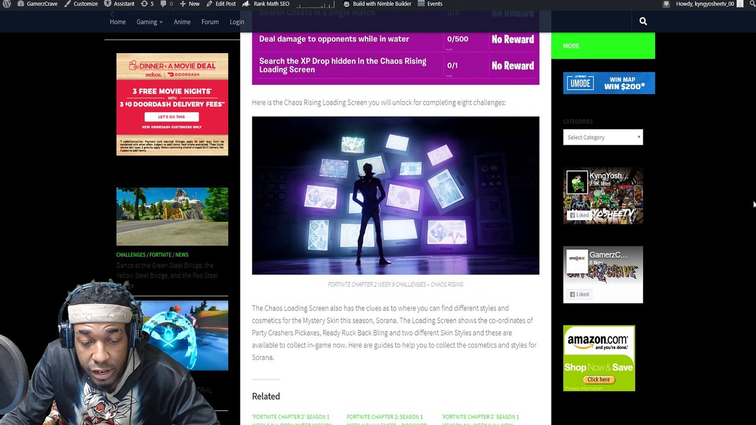The image size is (756, 425).
Task: Open the WordPress logo menu
Action: [6, 4]
